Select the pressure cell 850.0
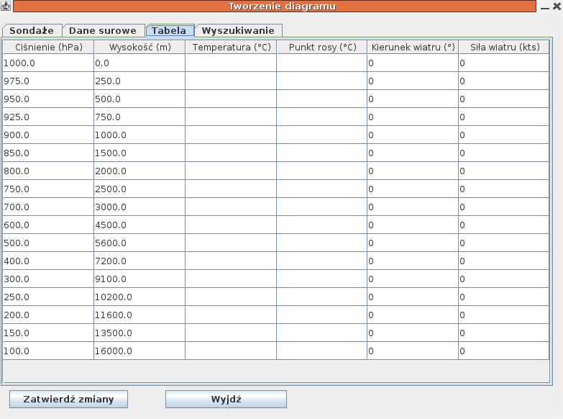 (48, 153)
